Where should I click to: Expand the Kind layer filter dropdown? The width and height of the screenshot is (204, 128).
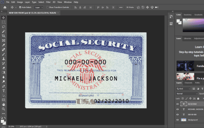(183, 89)
